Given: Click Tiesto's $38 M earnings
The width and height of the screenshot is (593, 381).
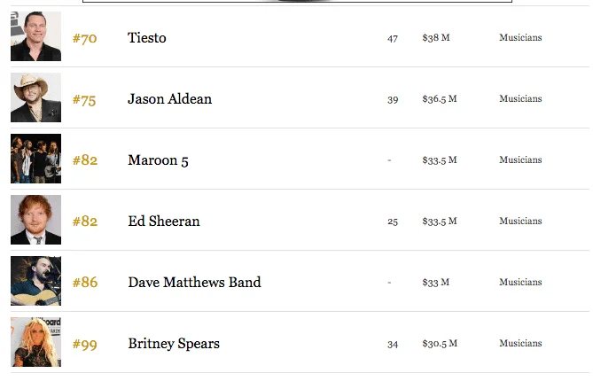Looking at the screenshot, I should (x=435, y=37).
